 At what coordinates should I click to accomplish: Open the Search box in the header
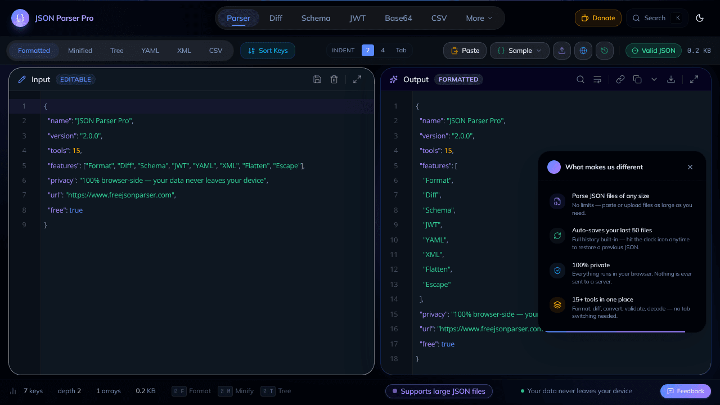[x=657, y=18]
